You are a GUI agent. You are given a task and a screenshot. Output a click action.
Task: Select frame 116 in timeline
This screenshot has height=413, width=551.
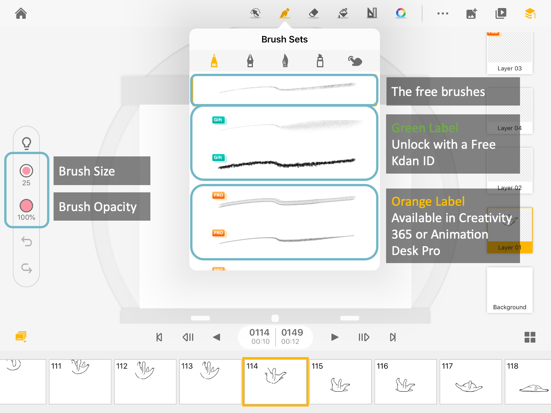point(406,382)
